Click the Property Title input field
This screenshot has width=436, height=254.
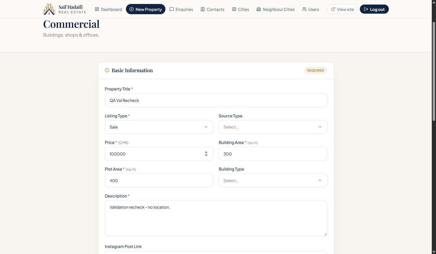pos(216,100)
